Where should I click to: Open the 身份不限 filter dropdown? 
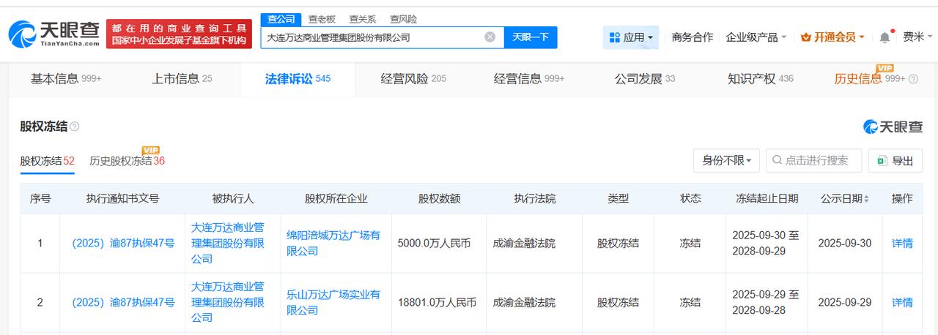click(726, 160)
